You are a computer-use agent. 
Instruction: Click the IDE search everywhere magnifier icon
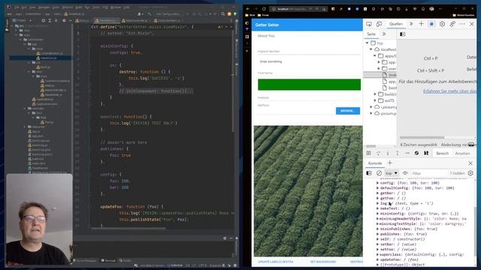coord(223,13)
